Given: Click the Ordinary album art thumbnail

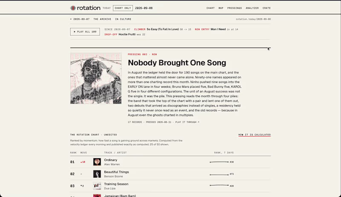Looking at the screenshot, I should pos(97,162).
